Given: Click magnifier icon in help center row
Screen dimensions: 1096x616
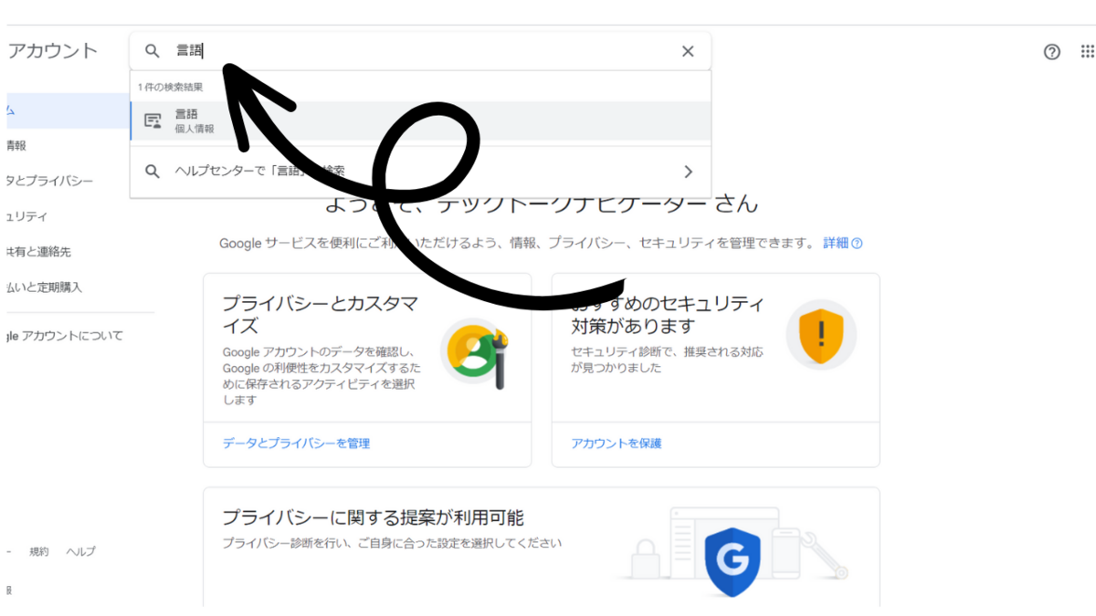Looking at the screenshot, I should [x=153, y=172].
